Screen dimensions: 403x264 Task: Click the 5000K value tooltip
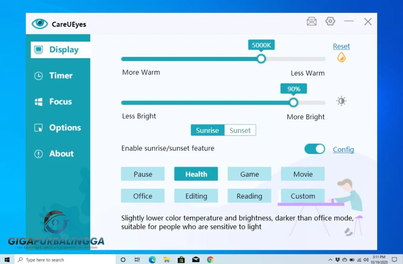(x=261, y=45)
